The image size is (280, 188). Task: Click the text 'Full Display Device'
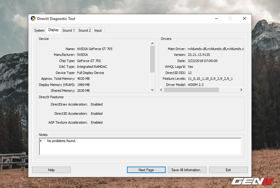point(91,73)
